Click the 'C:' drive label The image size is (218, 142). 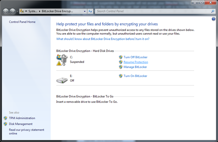[71, 57]
